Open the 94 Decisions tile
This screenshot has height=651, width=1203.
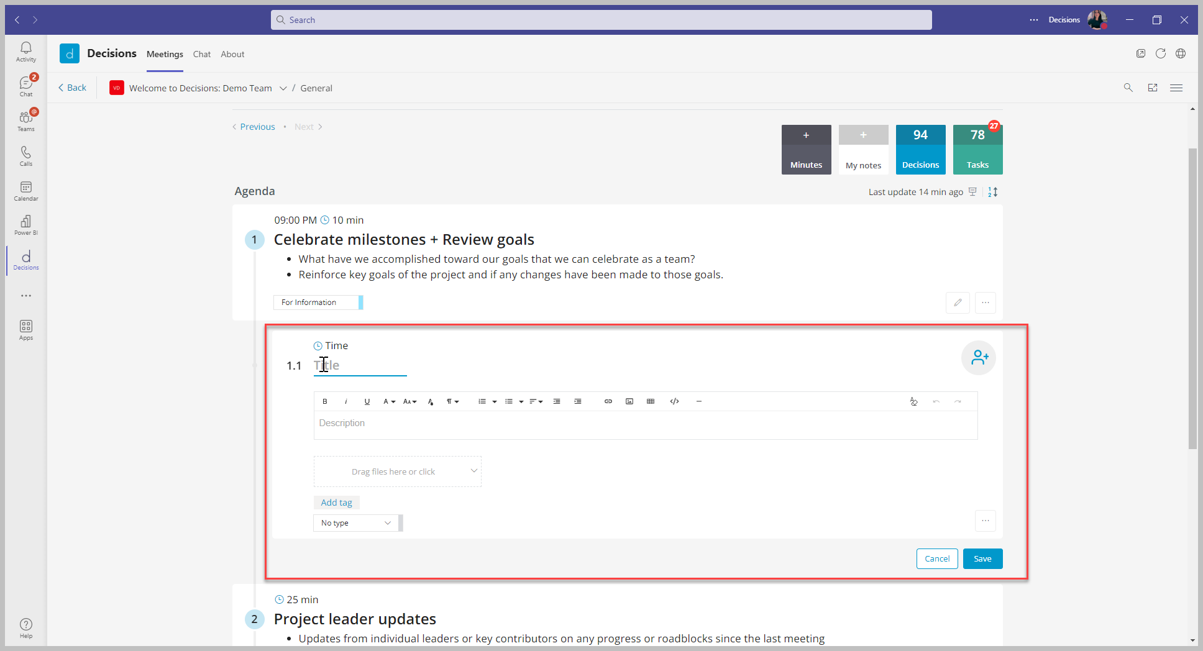pos(920,150)
